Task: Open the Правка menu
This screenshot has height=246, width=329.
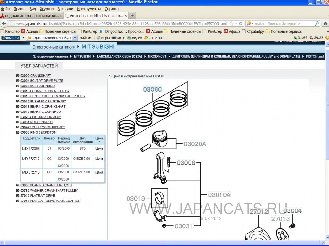Action: pos(20,9)
